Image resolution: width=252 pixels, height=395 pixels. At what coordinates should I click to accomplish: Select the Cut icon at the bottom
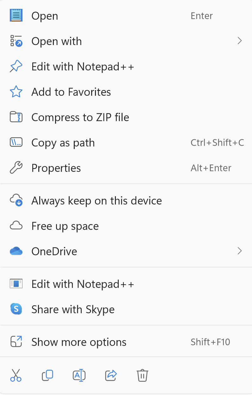[x=16, y=375]
